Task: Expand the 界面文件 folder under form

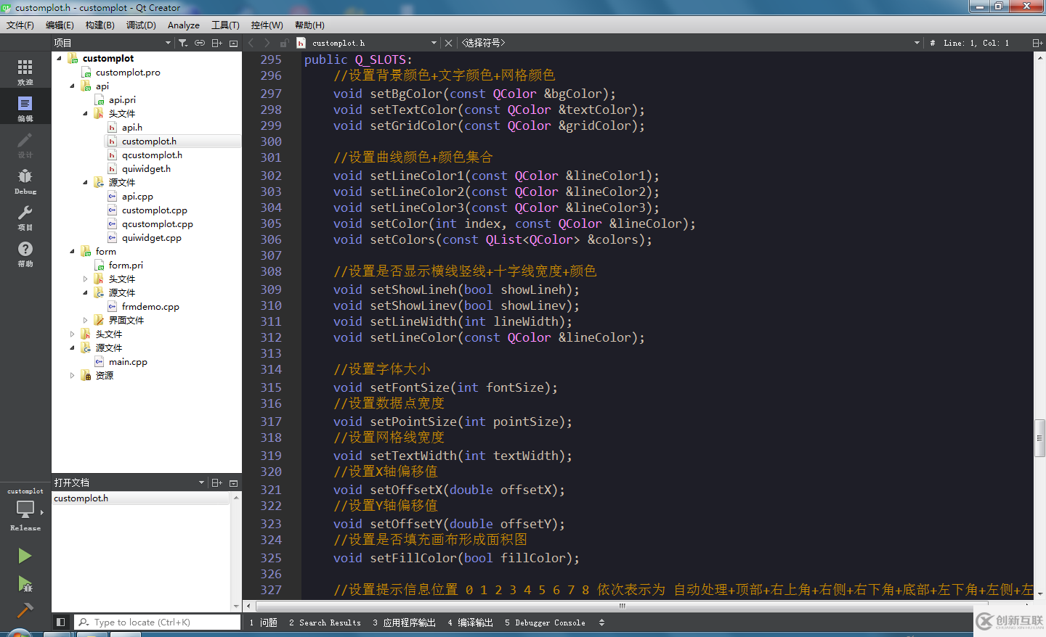Action: coord(85,320)
